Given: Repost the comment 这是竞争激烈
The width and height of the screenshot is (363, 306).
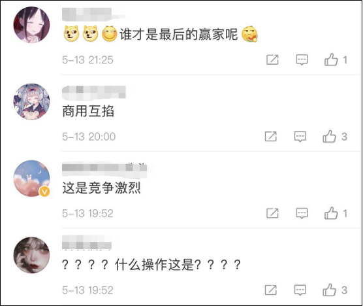Looking at the screenshot, I should 272,213.
